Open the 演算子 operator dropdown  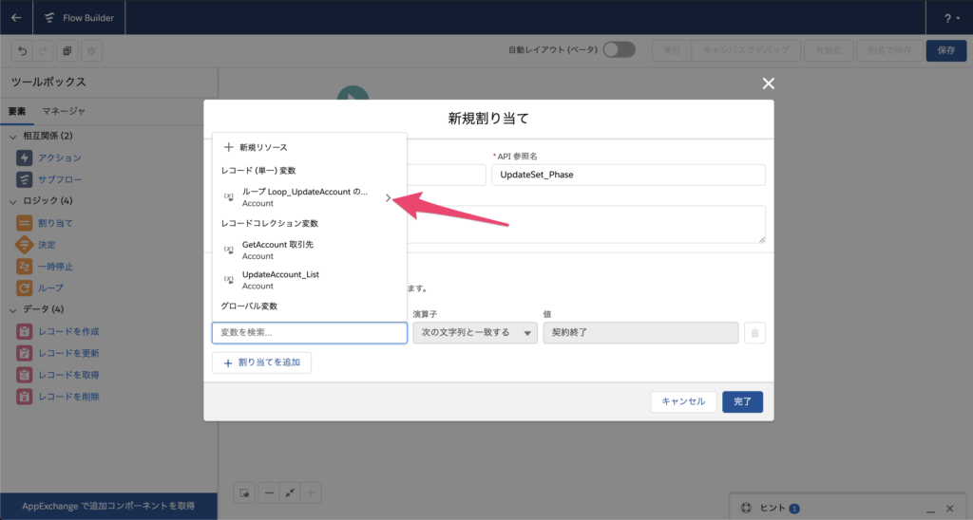[x=475, y=333]
